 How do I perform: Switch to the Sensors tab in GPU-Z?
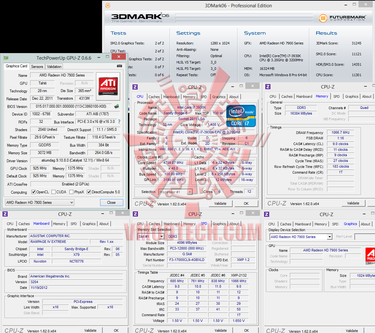tap(37, 67)
